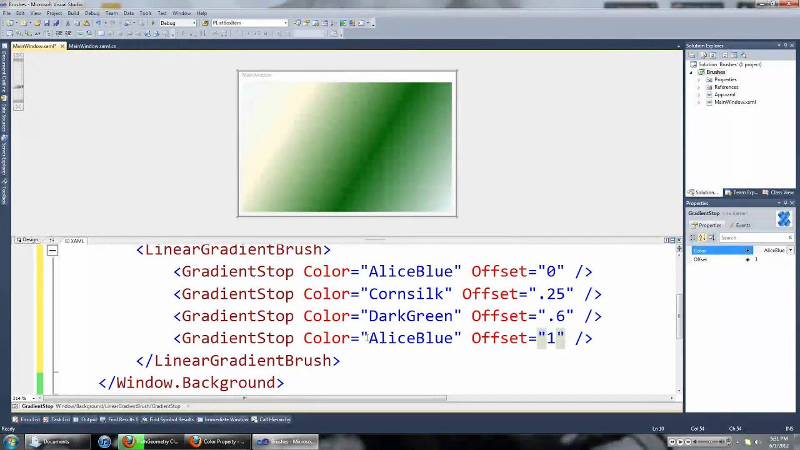This screenshot has height=450, width=800.
Task: Click the designer zoom slider on left
Action: pyautogui.click(x=18, y=86)
